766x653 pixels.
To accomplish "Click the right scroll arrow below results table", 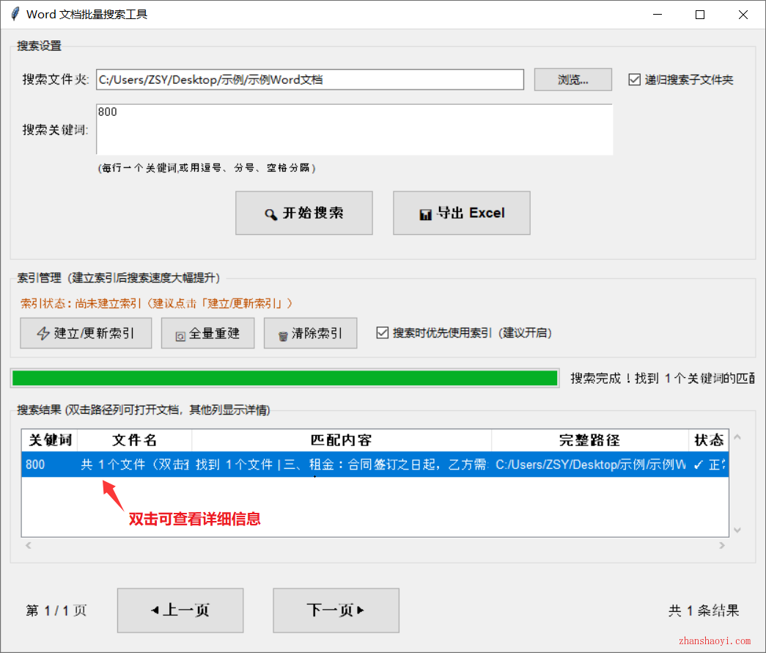I will pyautogui.click(x=721, y=545).
